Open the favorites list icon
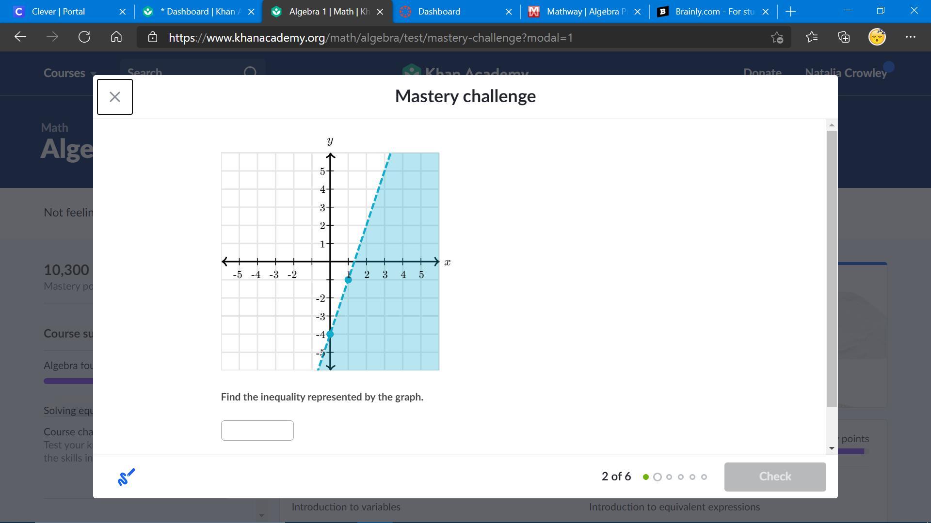 pyautogui.click(x=812, y=37)
